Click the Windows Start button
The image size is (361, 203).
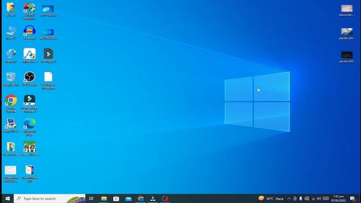7,198
